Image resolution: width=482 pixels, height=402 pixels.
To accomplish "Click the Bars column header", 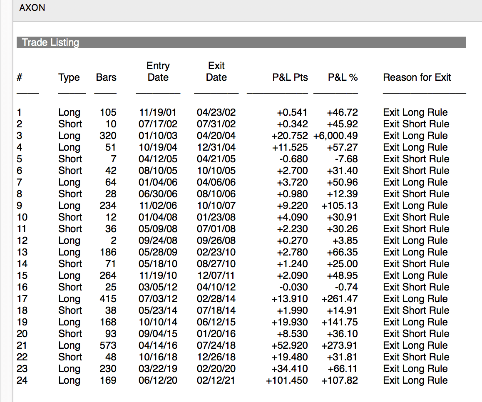I will 106,77.
